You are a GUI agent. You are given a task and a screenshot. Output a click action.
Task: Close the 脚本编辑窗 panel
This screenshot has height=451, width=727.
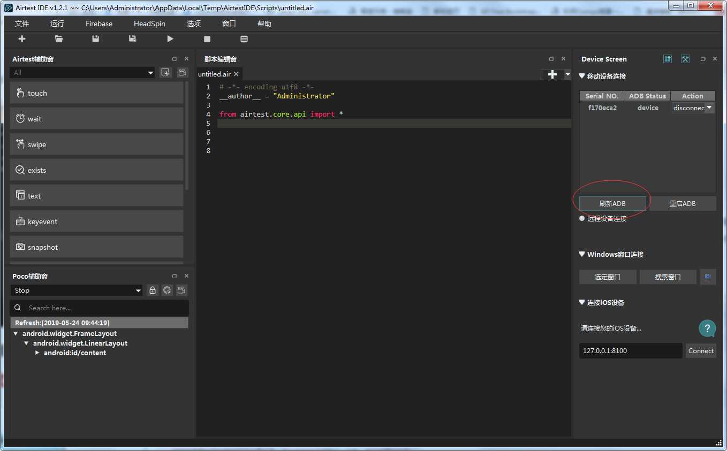tap(563, 59)
